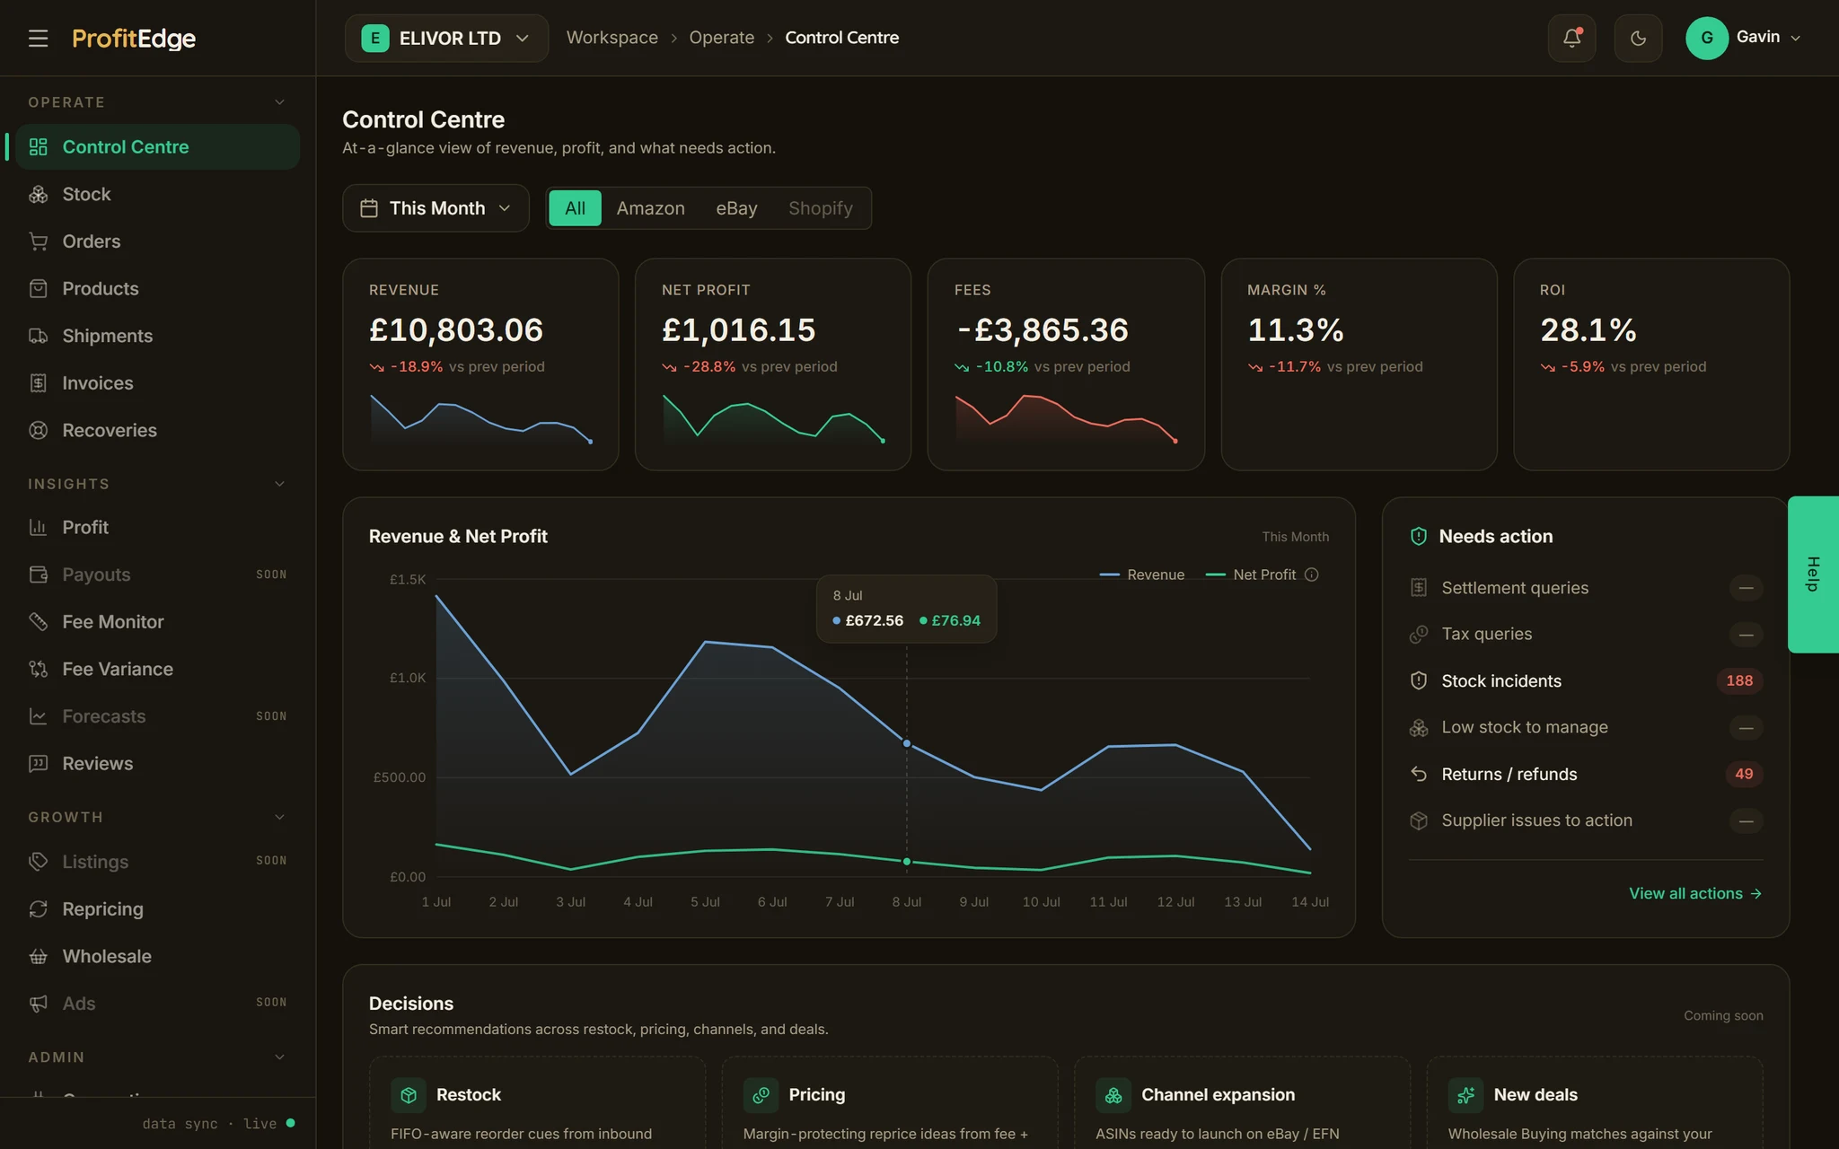
Task: Open the Help side tab
Action: click(1813, 574)
